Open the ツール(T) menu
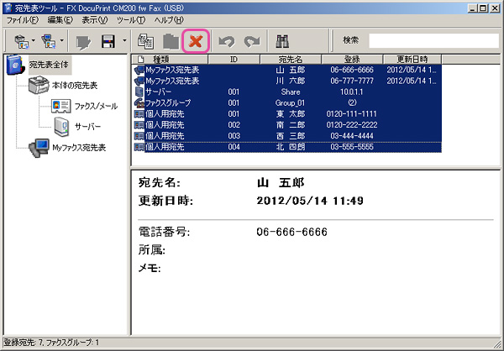Screen dimensions: 504x351 tap(132, 18)
